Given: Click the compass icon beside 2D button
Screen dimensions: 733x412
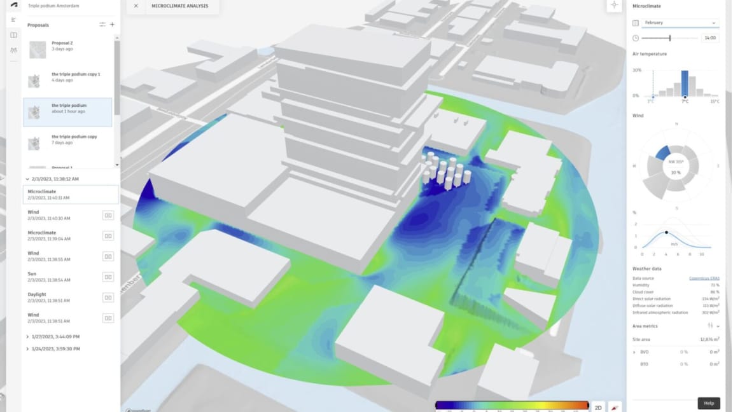Looking at the screenshot, I should (615, 406).
